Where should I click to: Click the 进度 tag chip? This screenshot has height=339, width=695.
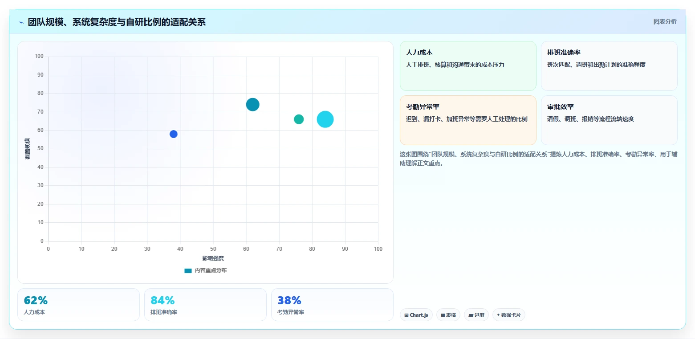476,315
